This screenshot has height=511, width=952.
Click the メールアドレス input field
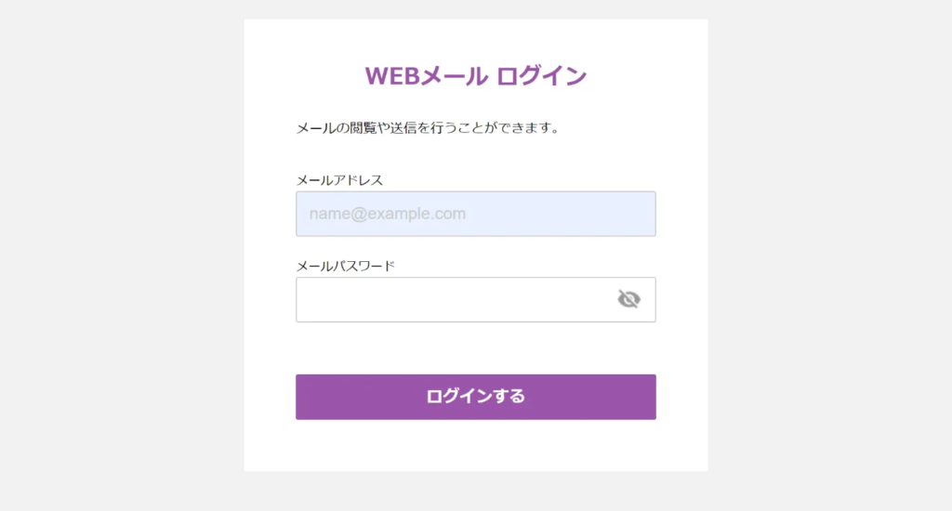(475, 214)
